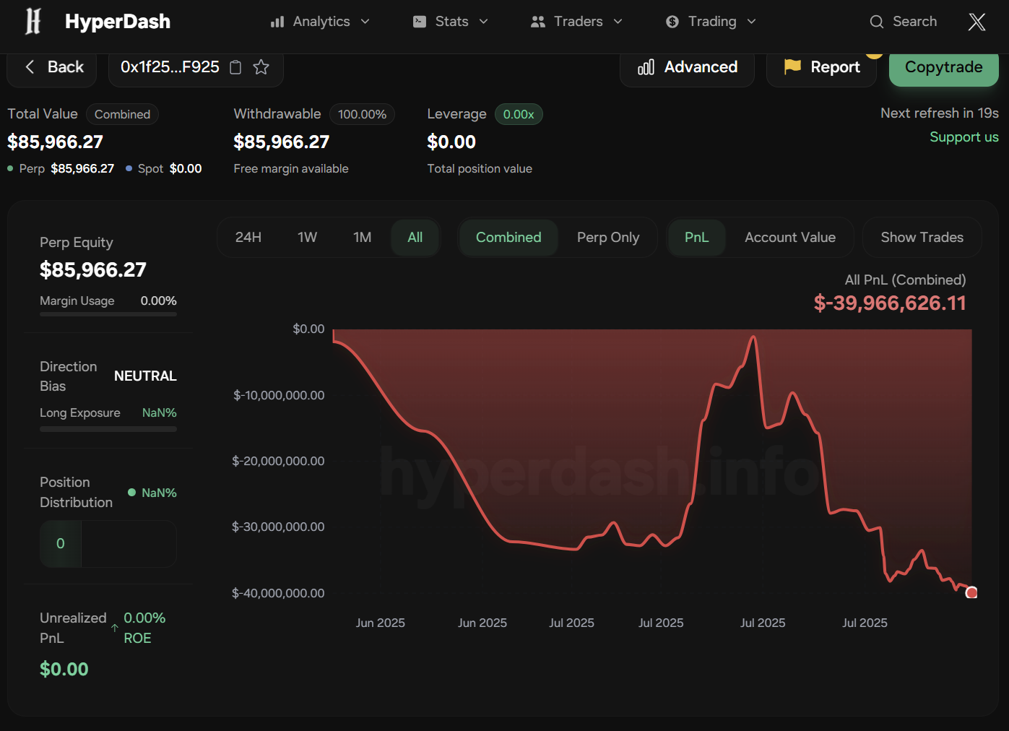Click the Advanced bar chart icon
Viewport: 1009px width, 731px height.
(x=646, y=67)
